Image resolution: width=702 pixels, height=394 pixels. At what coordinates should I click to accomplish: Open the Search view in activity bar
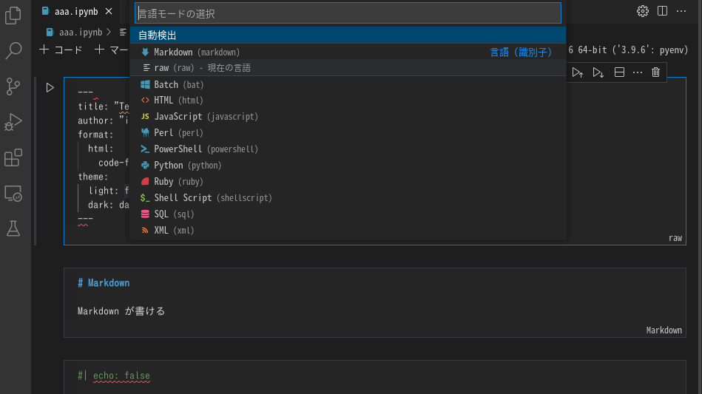pos(13,50)
